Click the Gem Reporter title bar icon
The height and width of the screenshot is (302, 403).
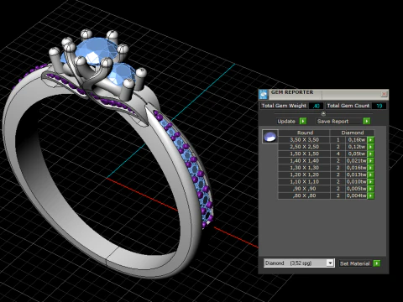tap(263, 95)
